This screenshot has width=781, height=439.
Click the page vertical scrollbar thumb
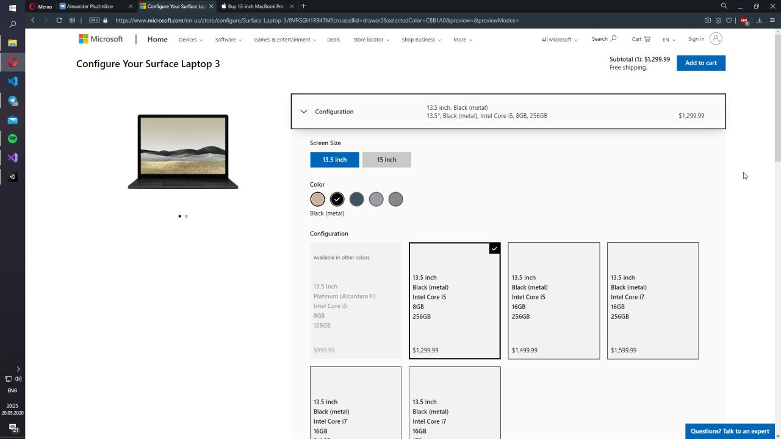[778, 98]
